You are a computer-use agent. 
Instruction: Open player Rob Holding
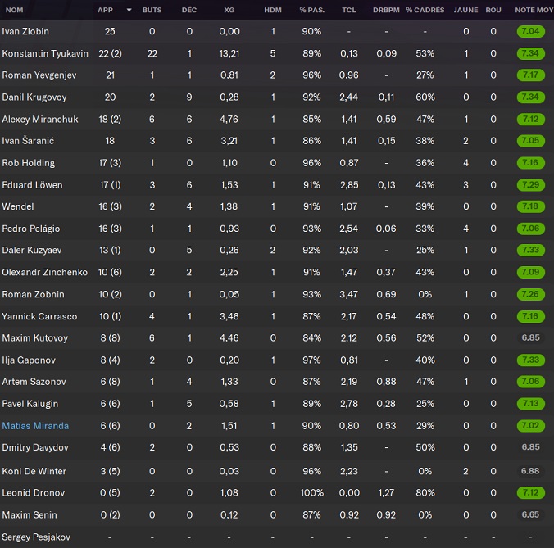point(28,163)
